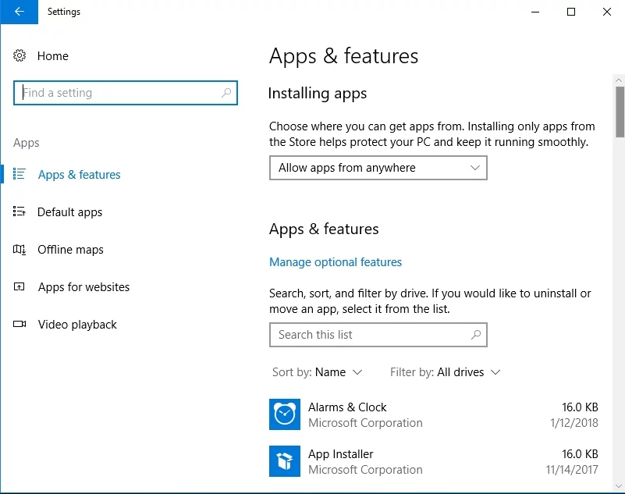The image size is (625, 494).
Task: Click the Default apps sidebar icon
Action: pyautogui.click(x=20, y=212)
